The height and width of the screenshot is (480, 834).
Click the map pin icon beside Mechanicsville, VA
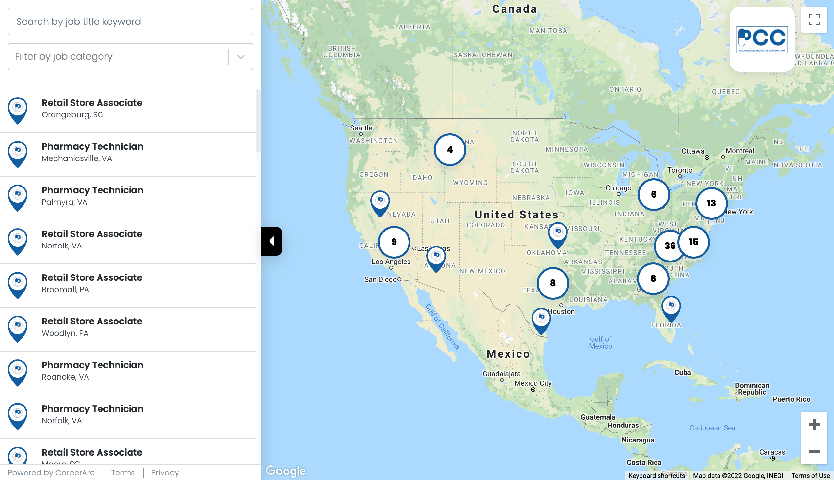(x=18, y=154)
